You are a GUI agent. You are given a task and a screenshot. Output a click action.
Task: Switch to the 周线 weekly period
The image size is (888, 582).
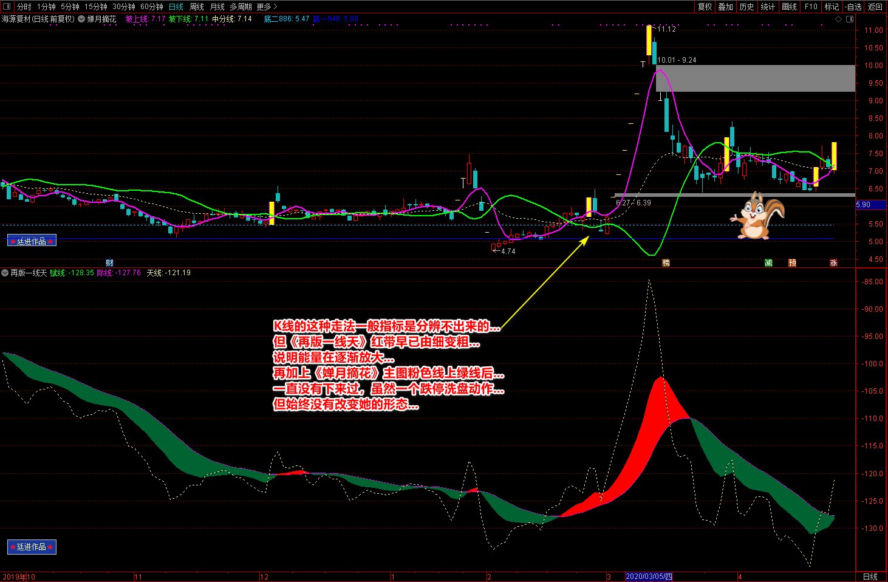197,7
